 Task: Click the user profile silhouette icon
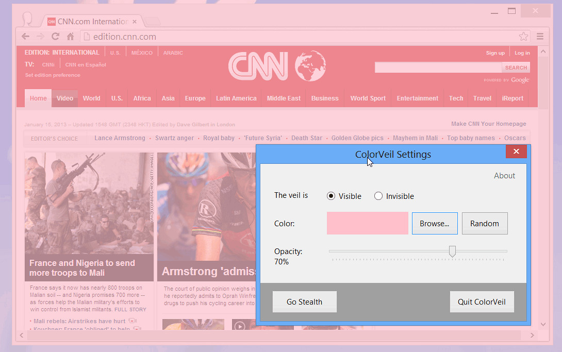(27, 19)
